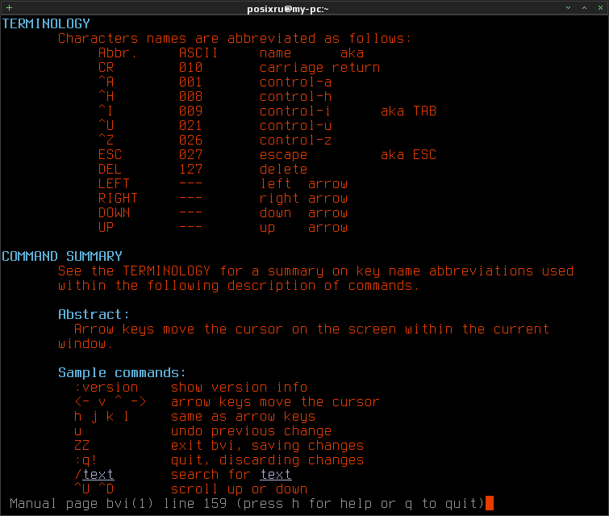Click the '^U' abbreviation in the table
Screen dimensions: 609x516
click(106, 126)
